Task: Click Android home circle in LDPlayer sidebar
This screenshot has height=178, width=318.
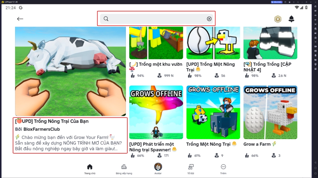Action: [x=316, y=168]
